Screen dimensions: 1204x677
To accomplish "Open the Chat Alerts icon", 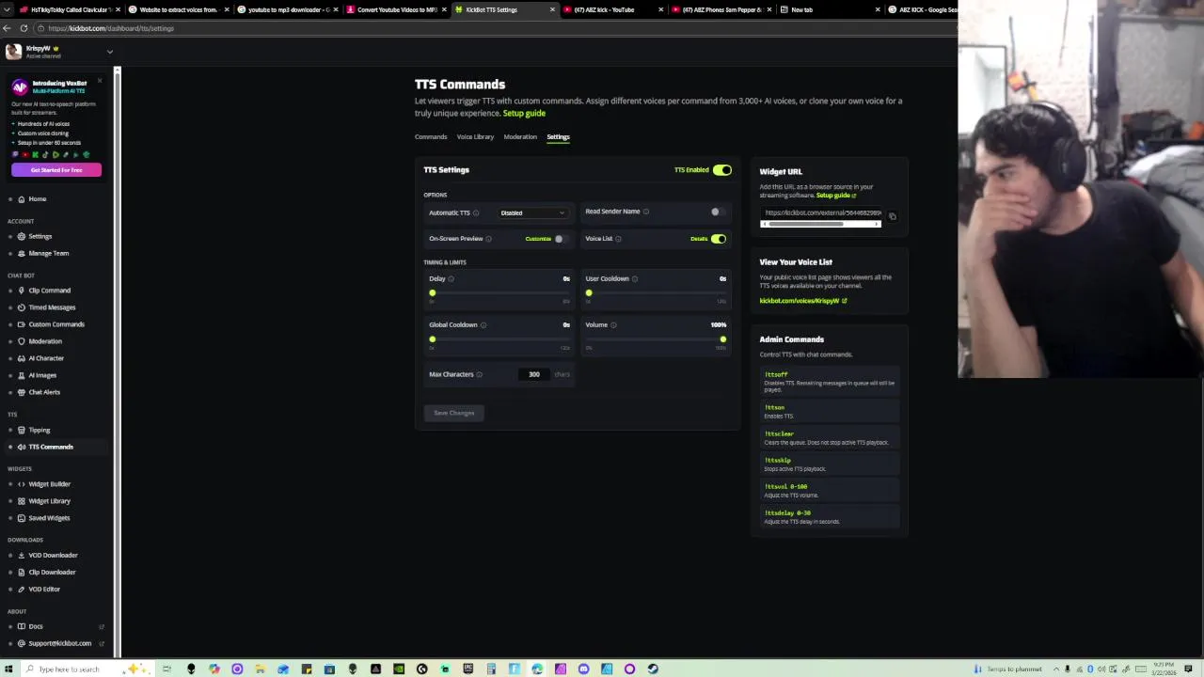I will pos(22,392).
